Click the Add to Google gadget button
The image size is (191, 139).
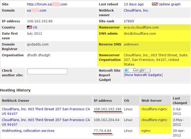[x=137, y=70]
